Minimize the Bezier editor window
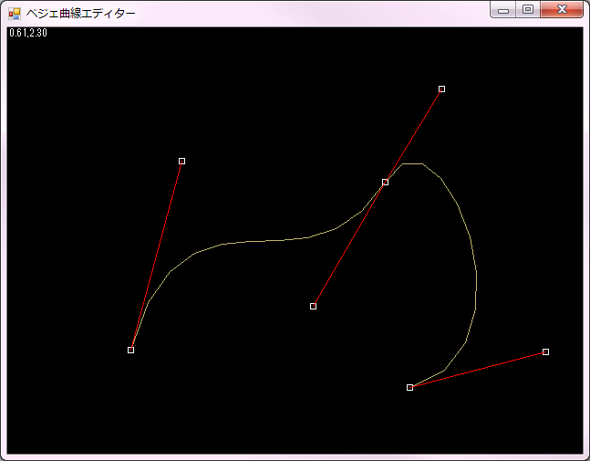The image size is (590, 461). [502, 10]
